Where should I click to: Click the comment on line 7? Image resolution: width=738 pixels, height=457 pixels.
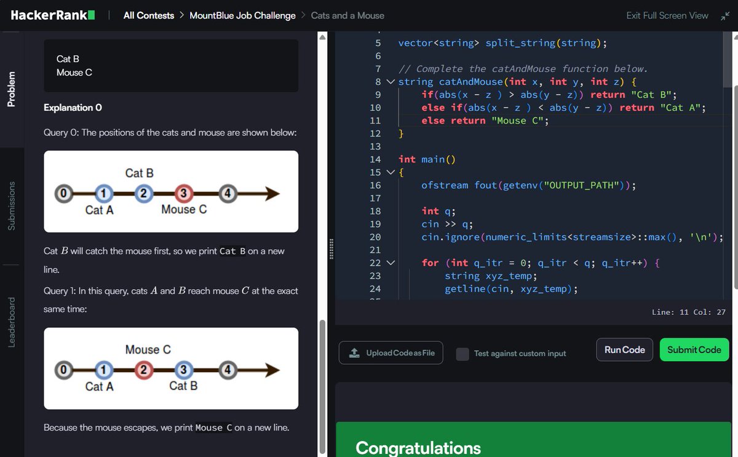click(523, 69)
